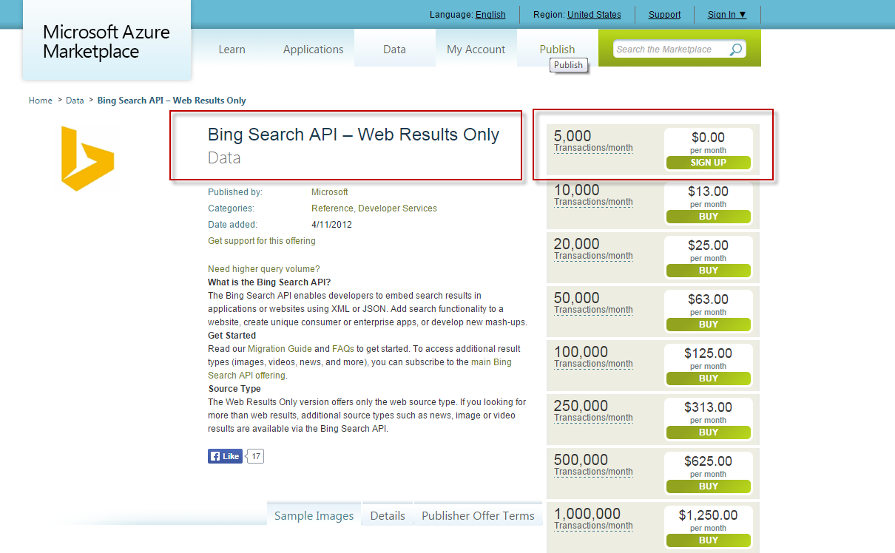Buy the $313.00 per month plan

709,432
